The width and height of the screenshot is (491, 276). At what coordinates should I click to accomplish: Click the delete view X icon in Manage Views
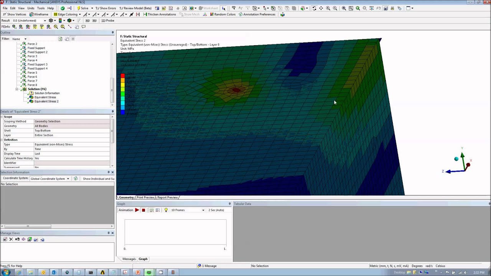coord(11,240)
